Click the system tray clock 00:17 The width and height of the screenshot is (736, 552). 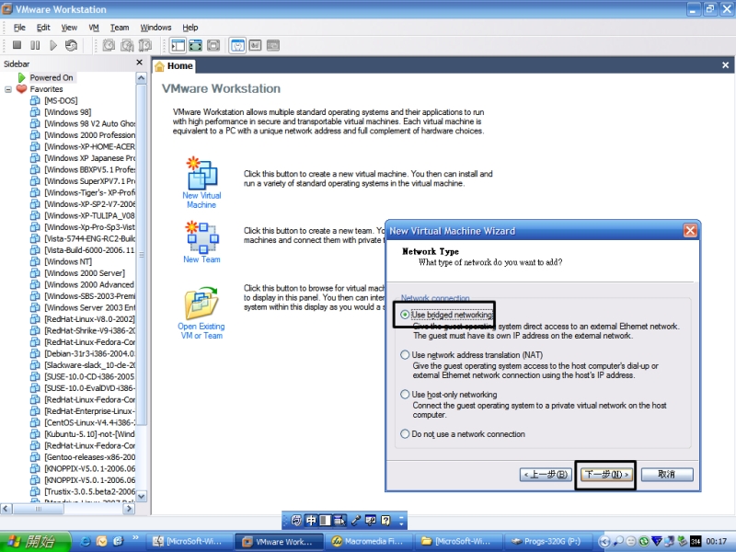(717, 541)
